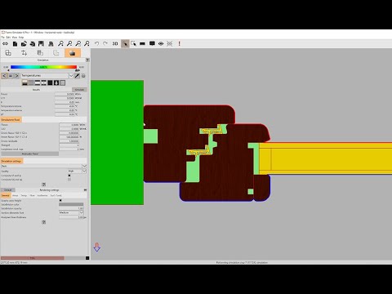Select the arrow pointer tool
Screen dimensions: 392x294
click(125, 43)
